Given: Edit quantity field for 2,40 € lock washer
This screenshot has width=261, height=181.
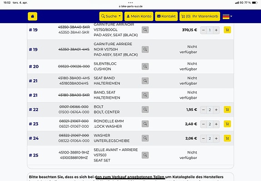Looking at the screenshot, I should (210, 124).
